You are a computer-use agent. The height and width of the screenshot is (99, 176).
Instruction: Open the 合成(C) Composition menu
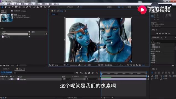tap(16, 4)
